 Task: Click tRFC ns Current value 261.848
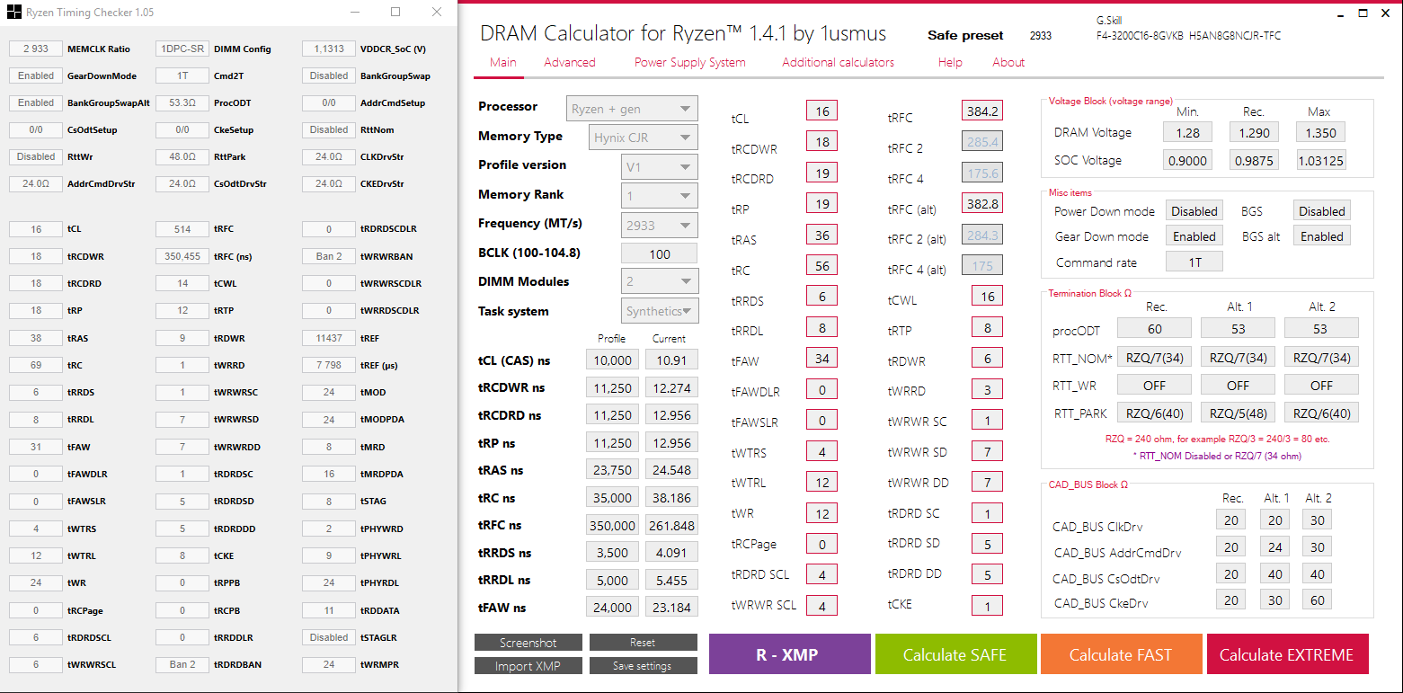pos(671,525)
